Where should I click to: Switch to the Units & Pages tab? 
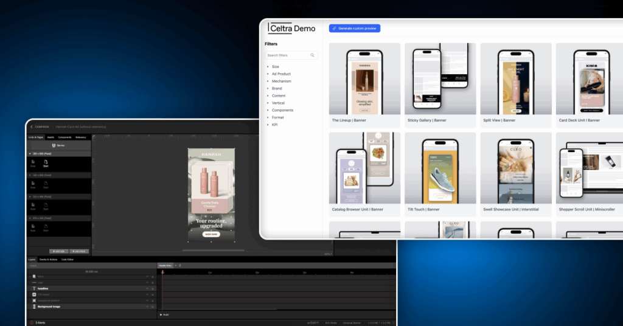coord(36,137)
